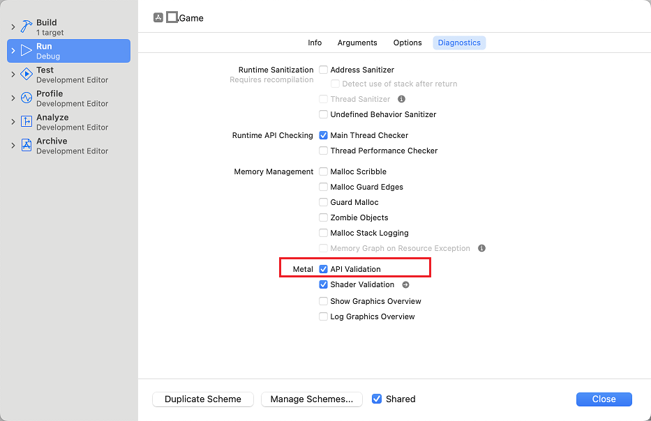Open Manage Schemes dialog
Image resolution: width=651 pixels, height=421 pixels.
pyautogui.click(x=312, y=399)
